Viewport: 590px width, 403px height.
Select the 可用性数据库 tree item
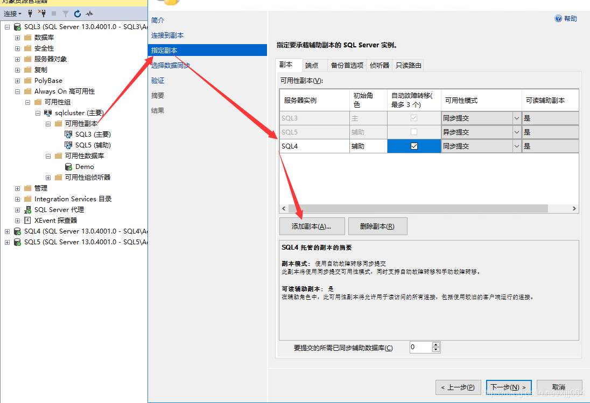click(85, 156)
